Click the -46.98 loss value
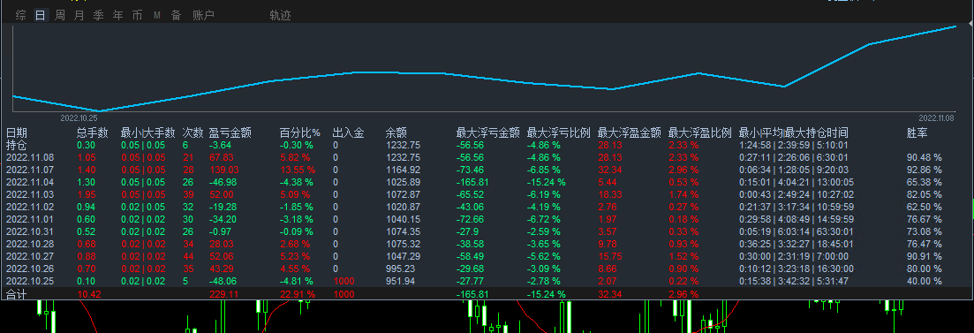974x333 pixels. click(x=223, y=182)
